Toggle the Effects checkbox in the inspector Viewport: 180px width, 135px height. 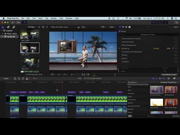tap(120, 31)
